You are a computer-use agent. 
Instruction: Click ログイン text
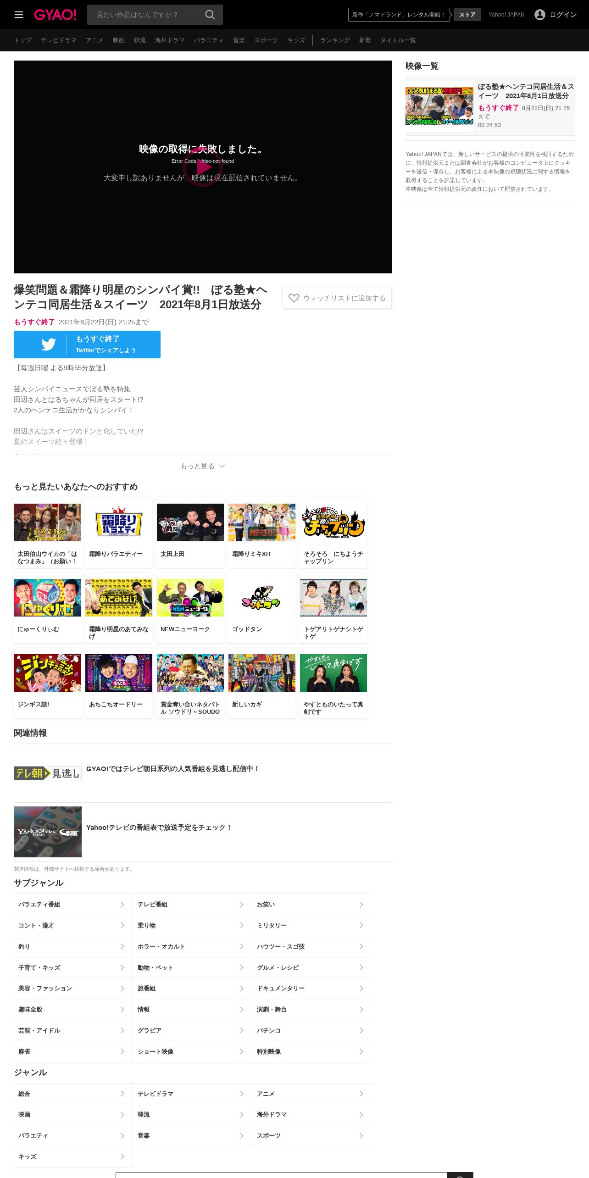563,15
